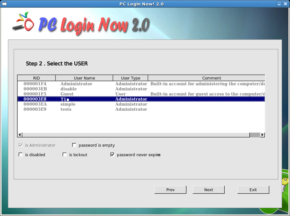The height and width of the screenshot is (216, 290).
Task: Select the Tim user row
Action: tap(141, 99)
